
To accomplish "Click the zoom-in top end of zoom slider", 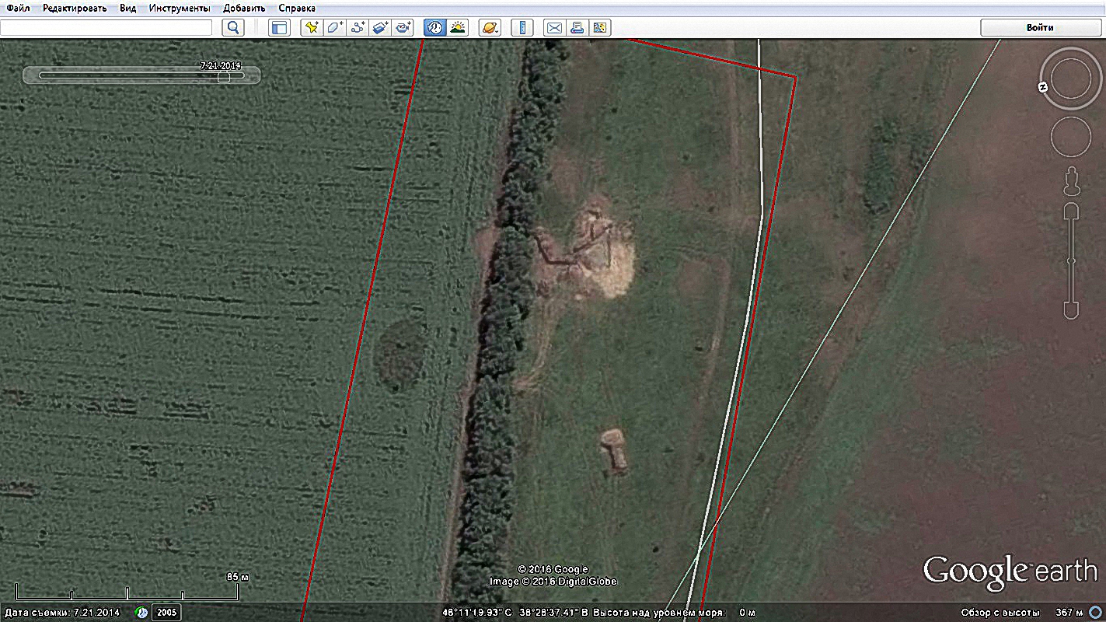I will click(1071, 211).
